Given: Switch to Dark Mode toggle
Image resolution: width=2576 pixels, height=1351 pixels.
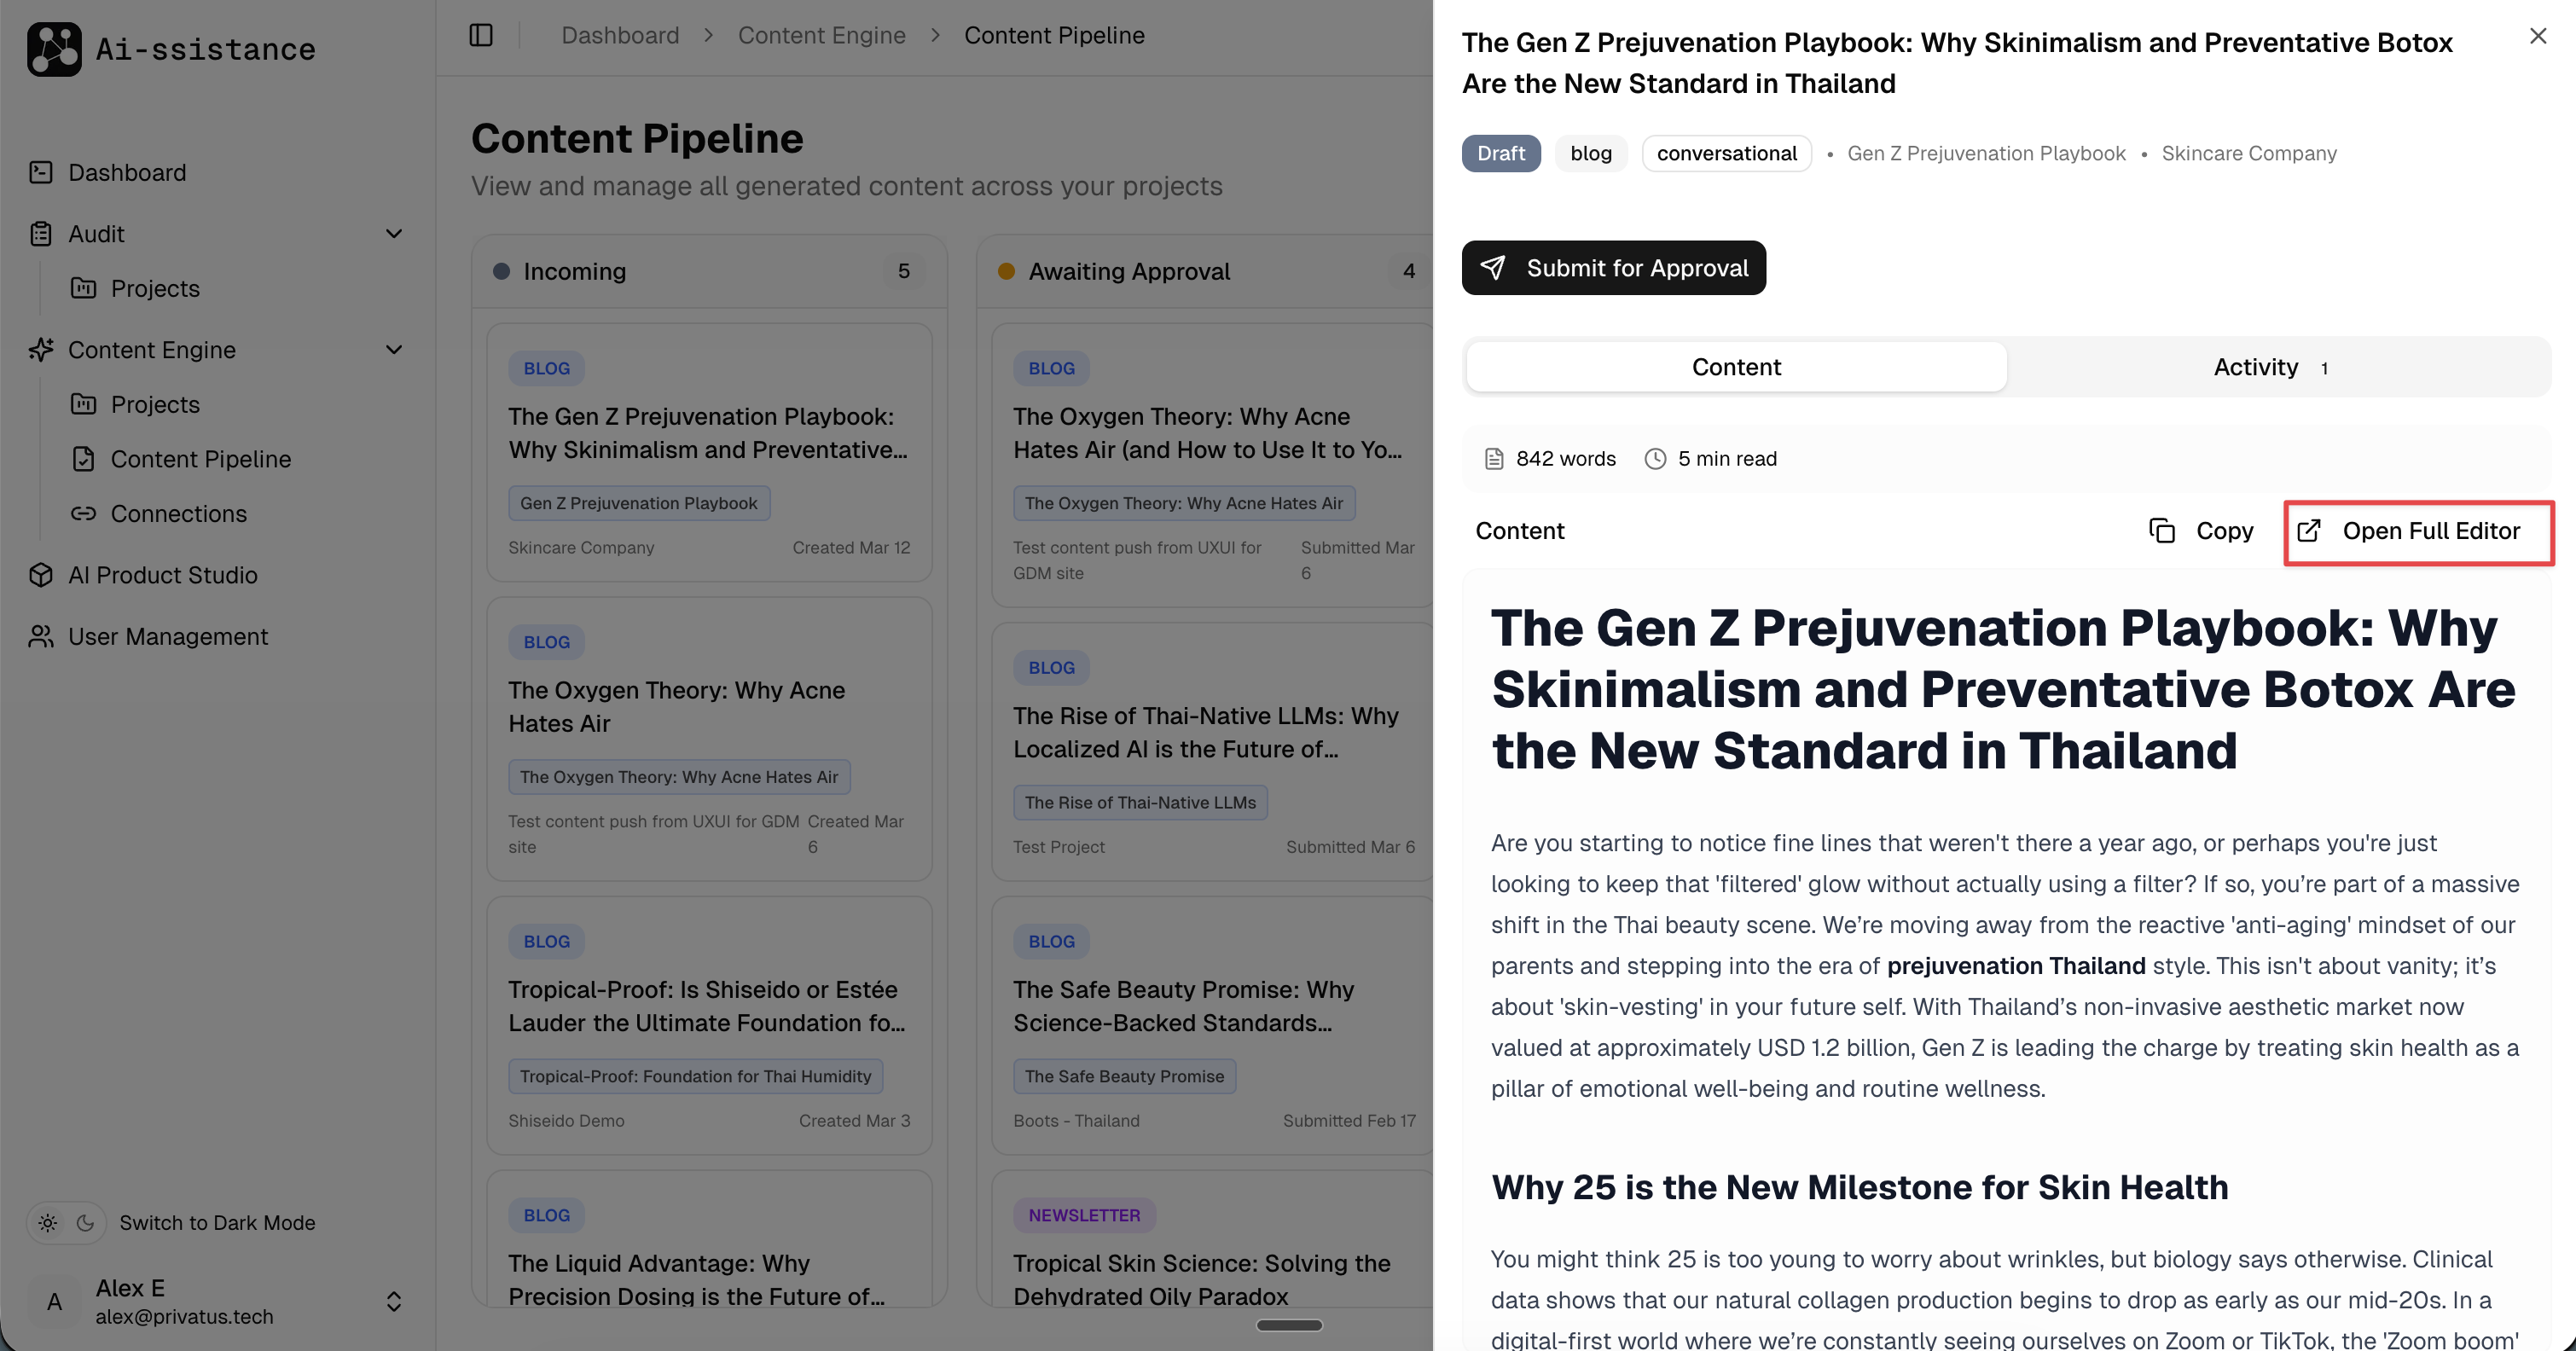Looking at the screenshot, I should [x=66, y=1223].
